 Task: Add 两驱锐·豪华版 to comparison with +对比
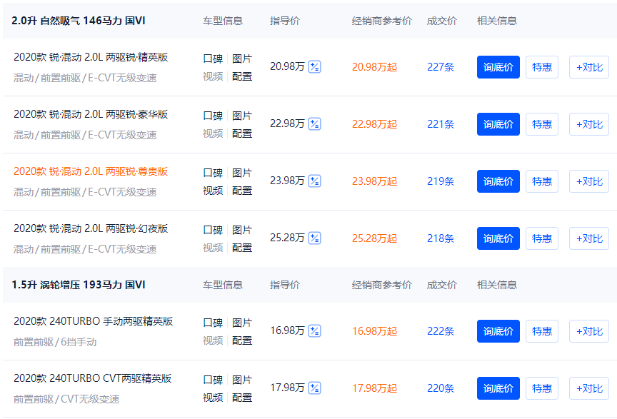click(x=589, y=124)
